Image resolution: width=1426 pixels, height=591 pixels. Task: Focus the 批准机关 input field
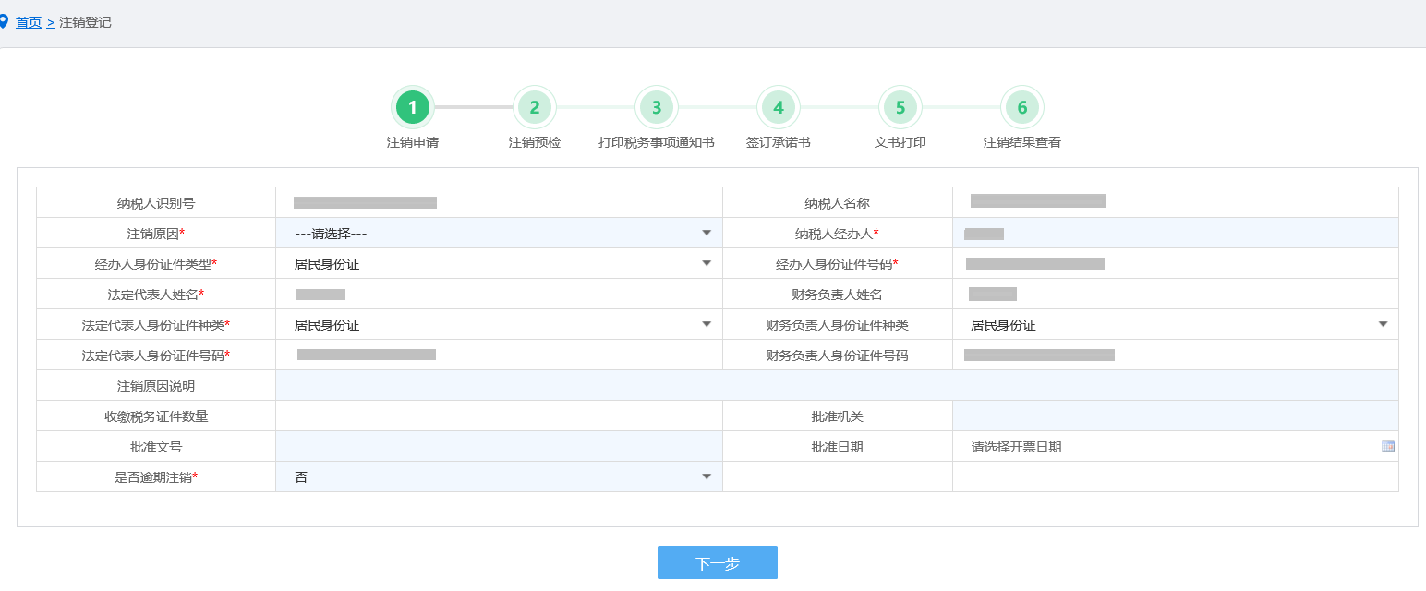[1175, 416]
